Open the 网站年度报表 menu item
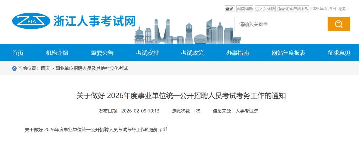 point(289,53)
